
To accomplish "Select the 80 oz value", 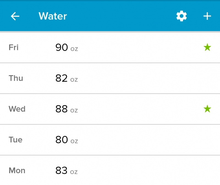I will click(67, 140).
